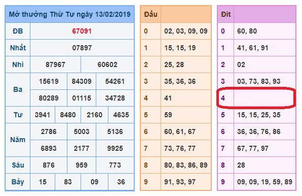Click the special prize number 67091

pyautogui.click(x=82, y=31)
